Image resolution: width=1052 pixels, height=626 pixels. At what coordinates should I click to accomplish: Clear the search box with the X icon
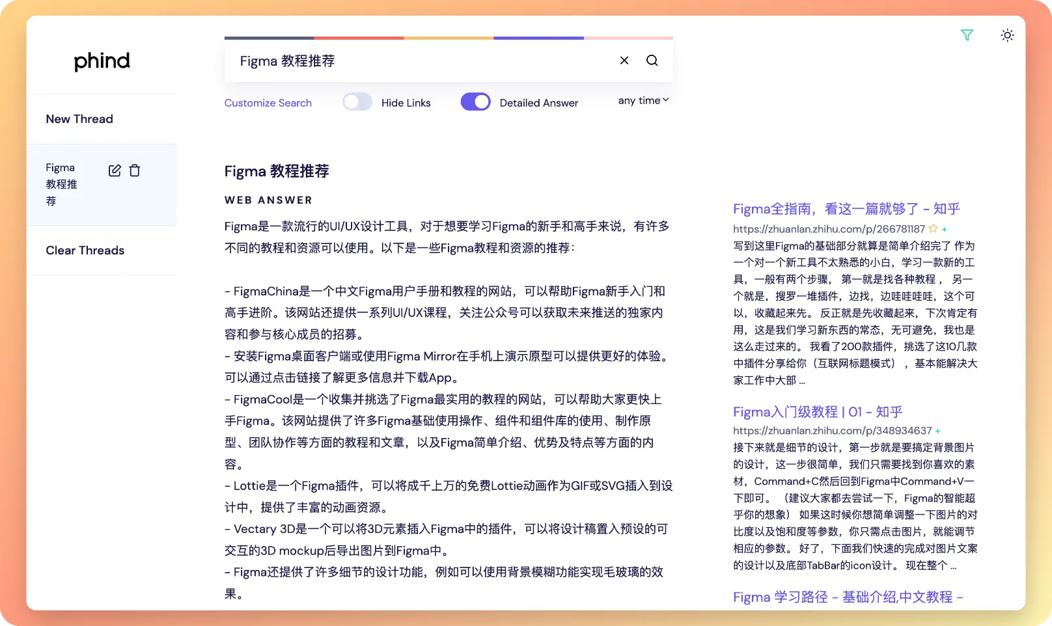(x=624, y=61)
